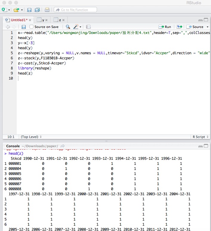Viewport: 211px width, 231px height.
Task: Save all open documents icon
Action: (x=37, y=10)
